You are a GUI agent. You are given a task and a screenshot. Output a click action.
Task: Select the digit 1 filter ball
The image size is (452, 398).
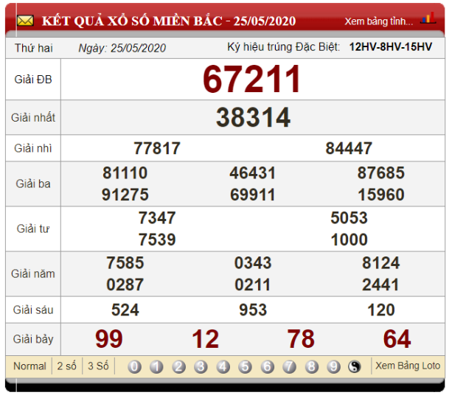[156, 366]
